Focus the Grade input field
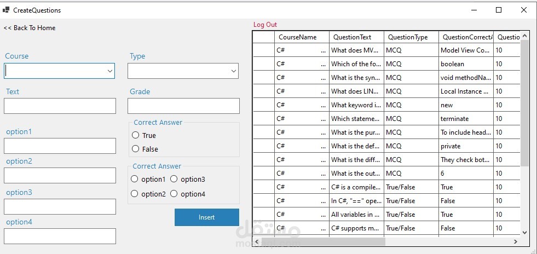 183,106
